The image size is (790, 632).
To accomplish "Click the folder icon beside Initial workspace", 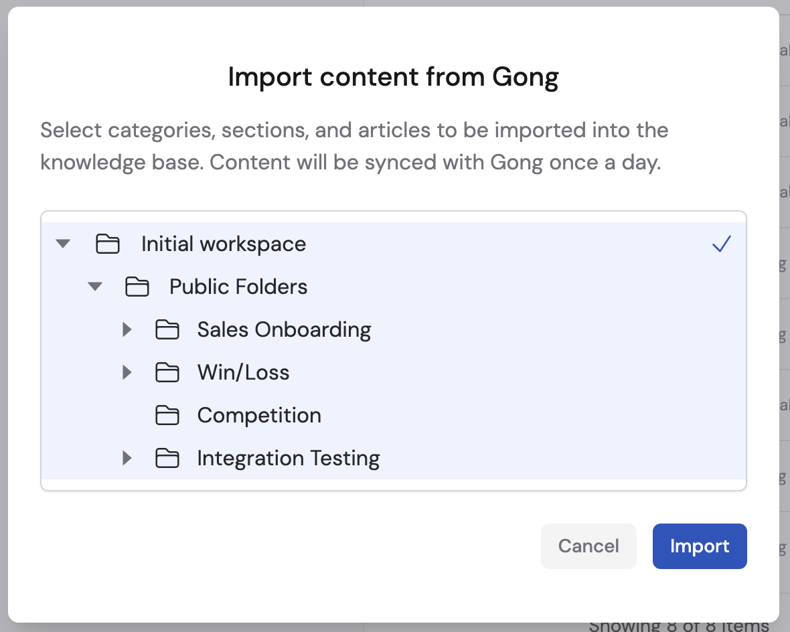I will (108, 244).
